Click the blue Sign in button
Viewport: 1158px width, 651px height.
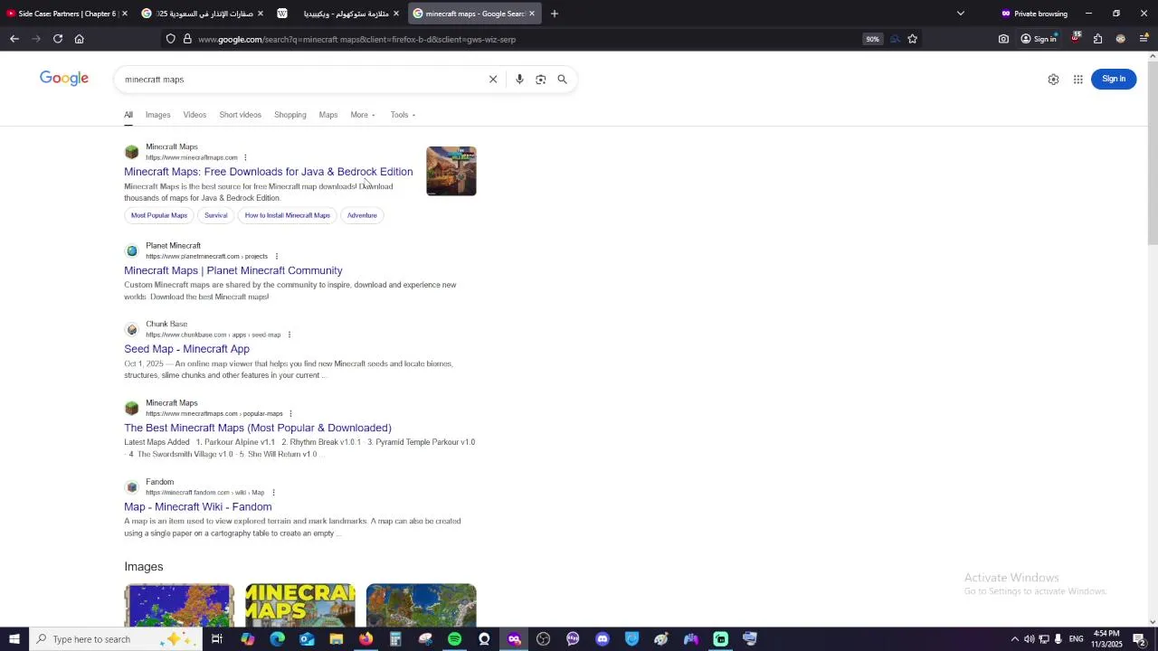point(1114,79)
